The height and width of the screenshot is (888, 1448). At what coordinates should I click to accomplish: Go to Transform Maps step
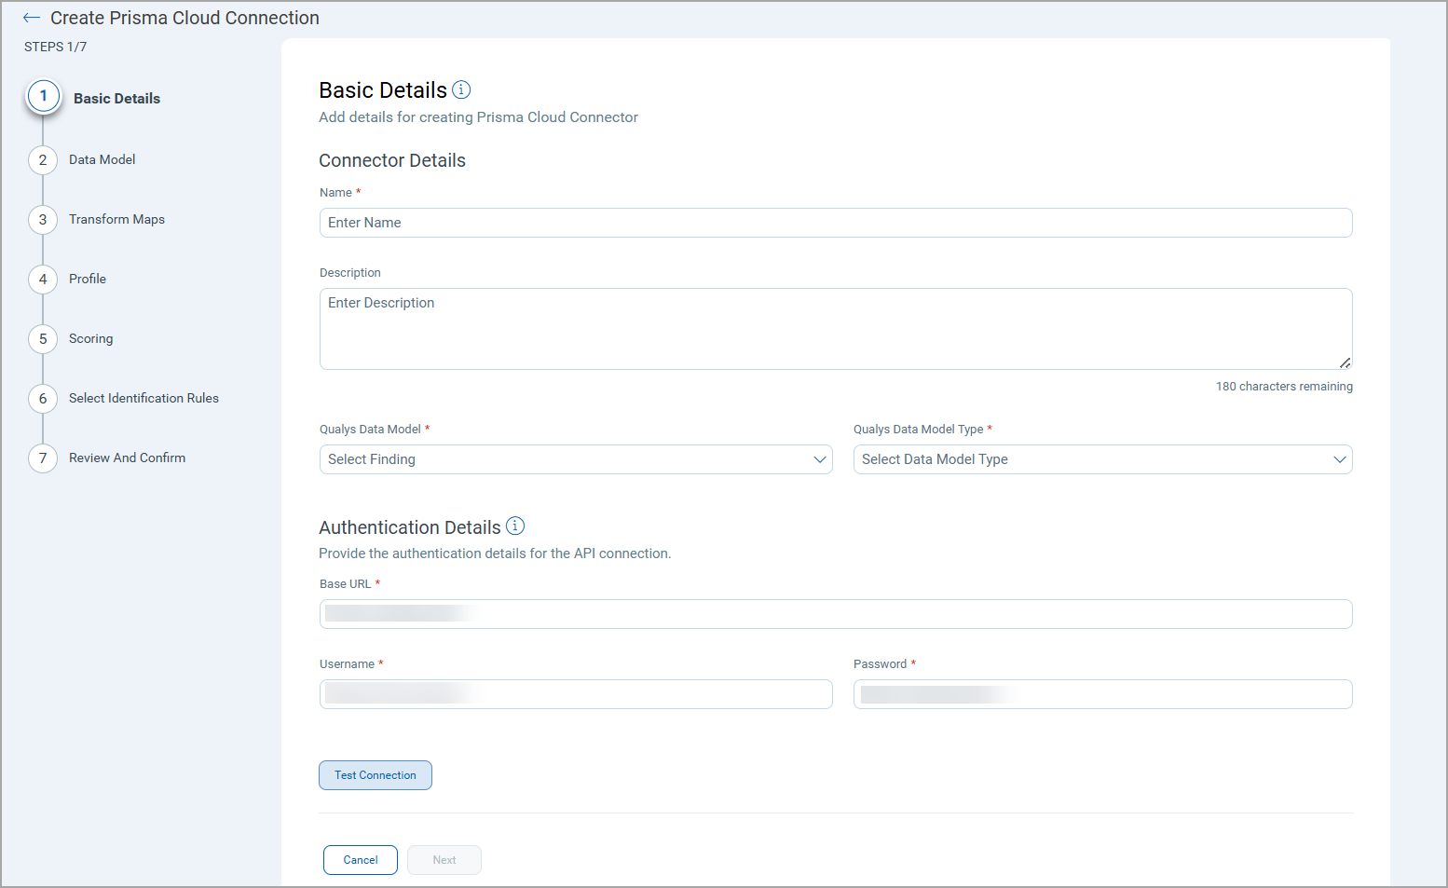116,220
